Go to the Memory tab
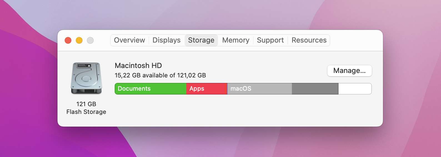This screenshot has width=441, height=157. tap(236, 40)
